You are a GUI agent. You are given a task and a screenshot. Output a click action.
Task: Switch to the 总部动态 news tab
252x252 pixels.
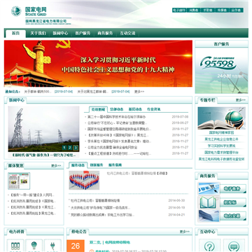tap(117, 109)
